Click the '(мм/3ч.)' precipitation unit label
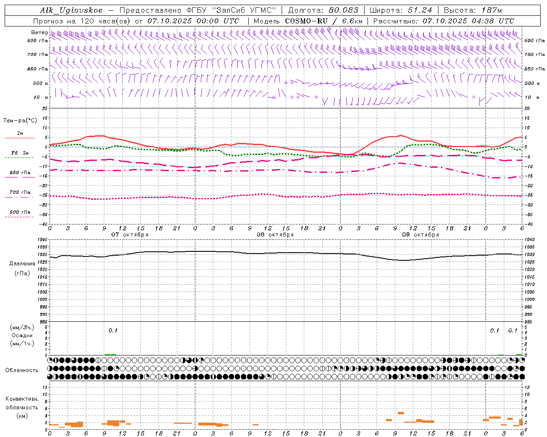Viewport: 547px width, 437px height. [x=22, y=327]
